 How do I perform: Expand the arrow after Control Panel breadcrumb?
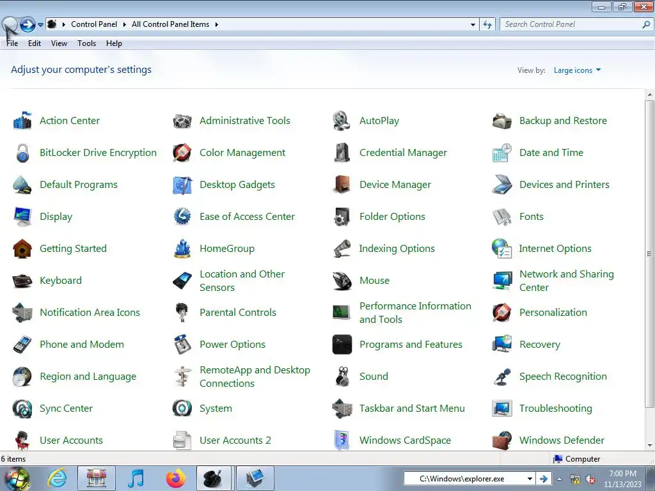tap(125, 24)
